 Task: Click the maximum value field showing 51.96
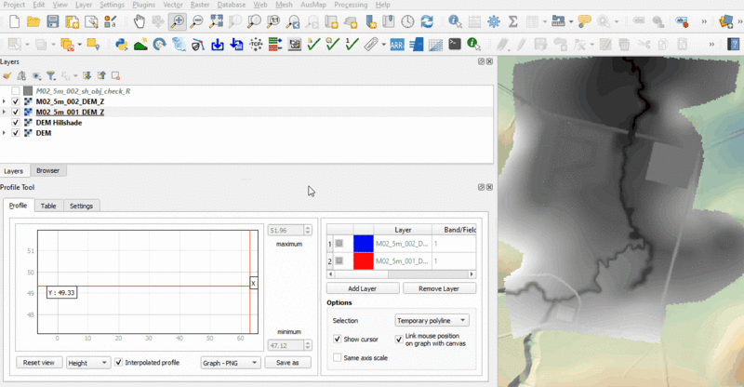click(x=283, y=230)
